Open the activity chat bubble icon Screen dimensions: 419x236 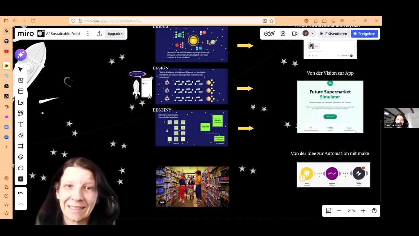point(283,33)
